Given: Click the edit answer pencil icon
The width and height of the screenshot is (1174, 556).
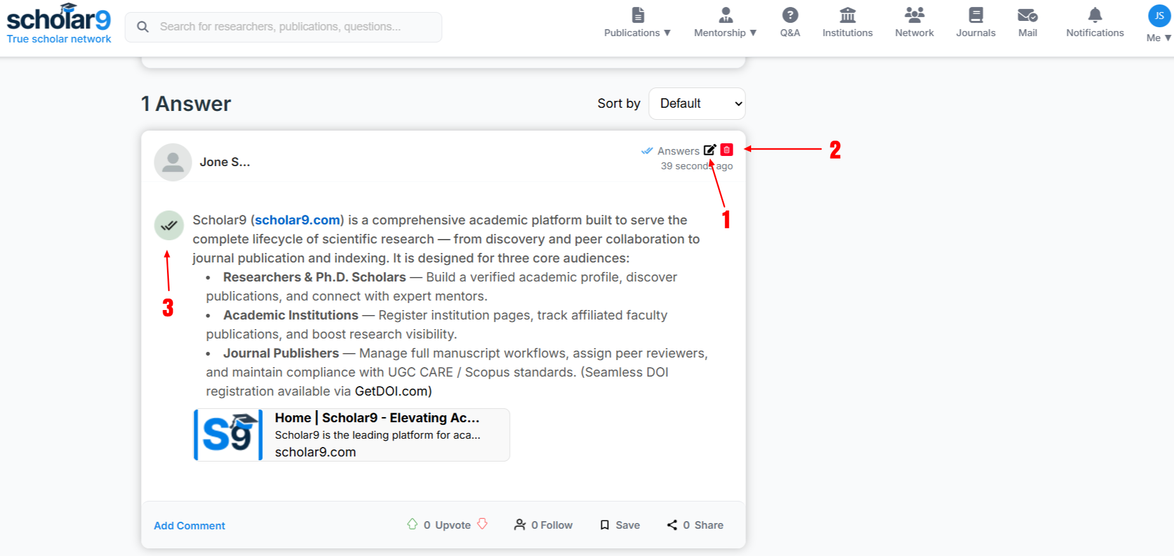Looking at the screenshot, I should coord(710,150).
